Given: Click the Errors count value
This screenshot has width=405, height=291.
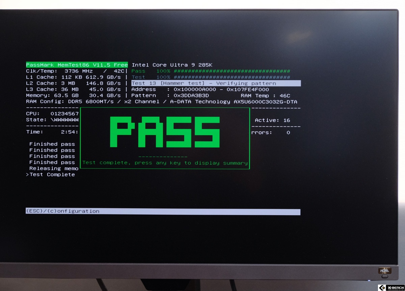Looking at the screenshot, I should [288, 132].
